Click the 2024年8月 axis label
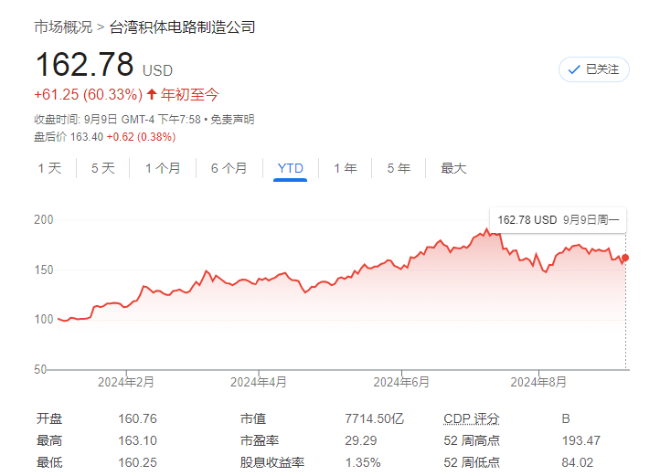 538,382
